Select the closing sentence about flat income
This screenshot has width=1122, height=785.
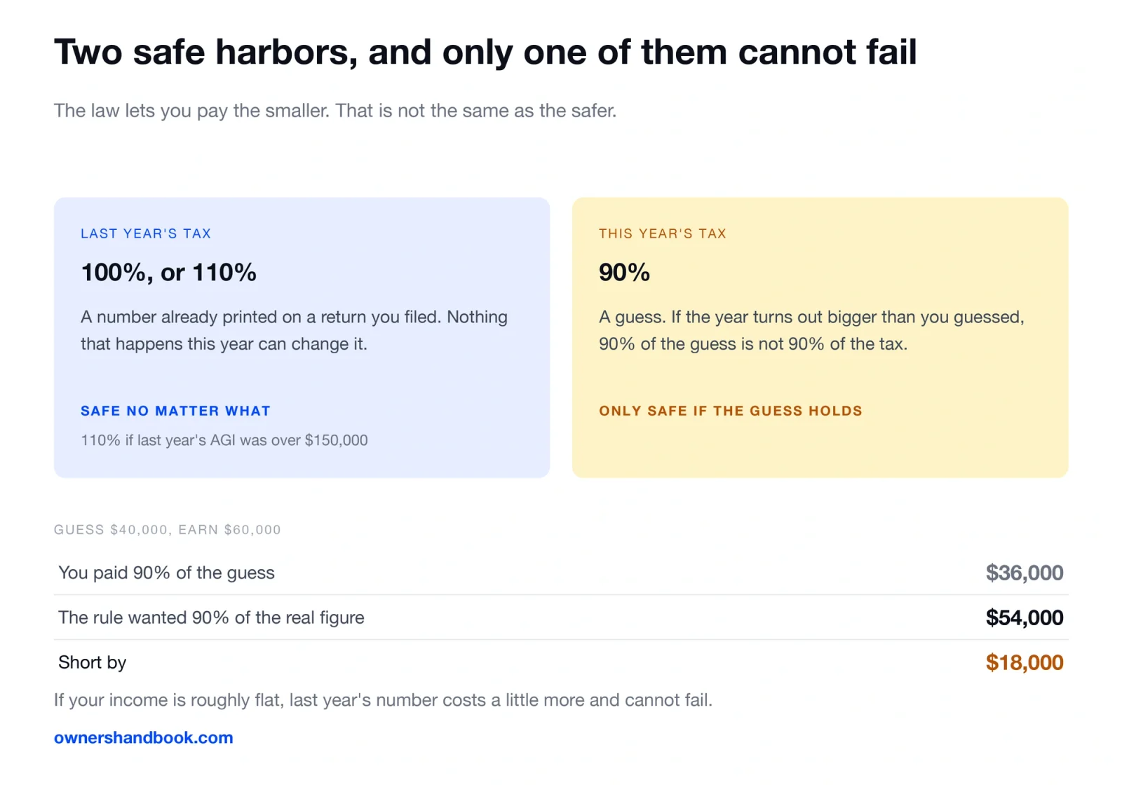click(383, 700)
